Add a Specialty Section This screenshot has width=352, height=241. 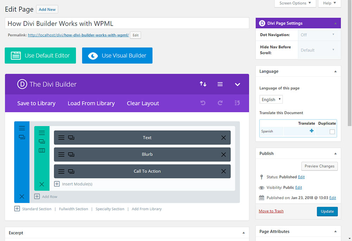click(x=110, y=209)
